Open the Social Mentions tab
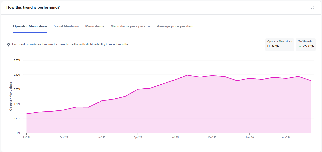This screenshot has height=152, width=322. point(66,26)
